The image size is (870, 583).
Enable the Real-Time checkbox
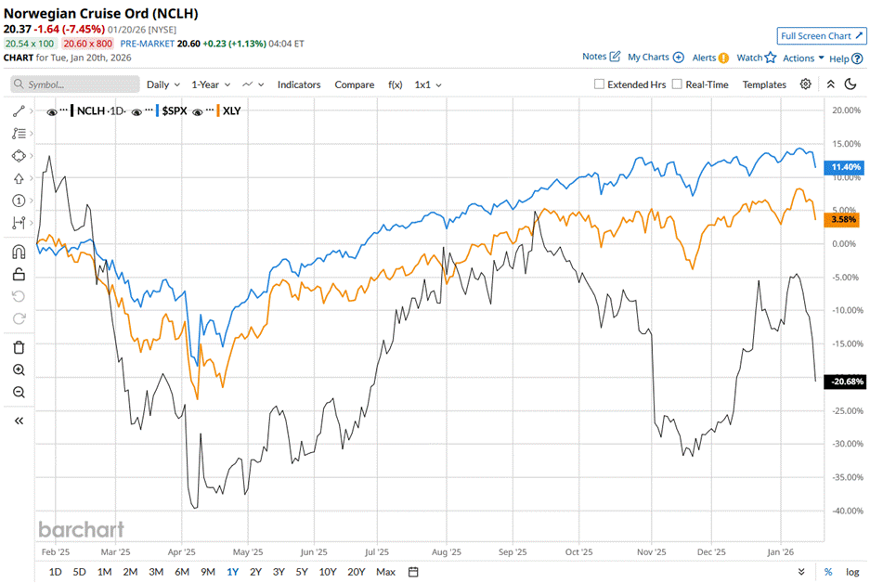(x=677, y=84)
